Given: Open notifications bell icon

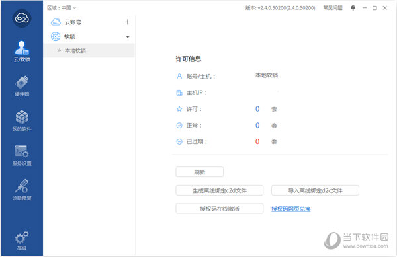Looking at the screenshot, I should tap(353, 8).
